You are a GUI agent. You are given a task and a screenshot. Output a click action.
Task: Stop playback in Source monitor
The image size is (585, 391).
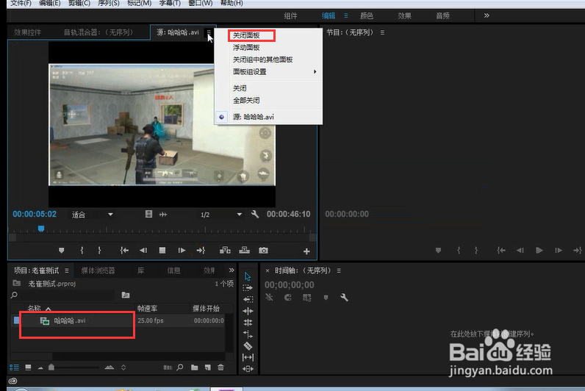click(x=162, y=251)
